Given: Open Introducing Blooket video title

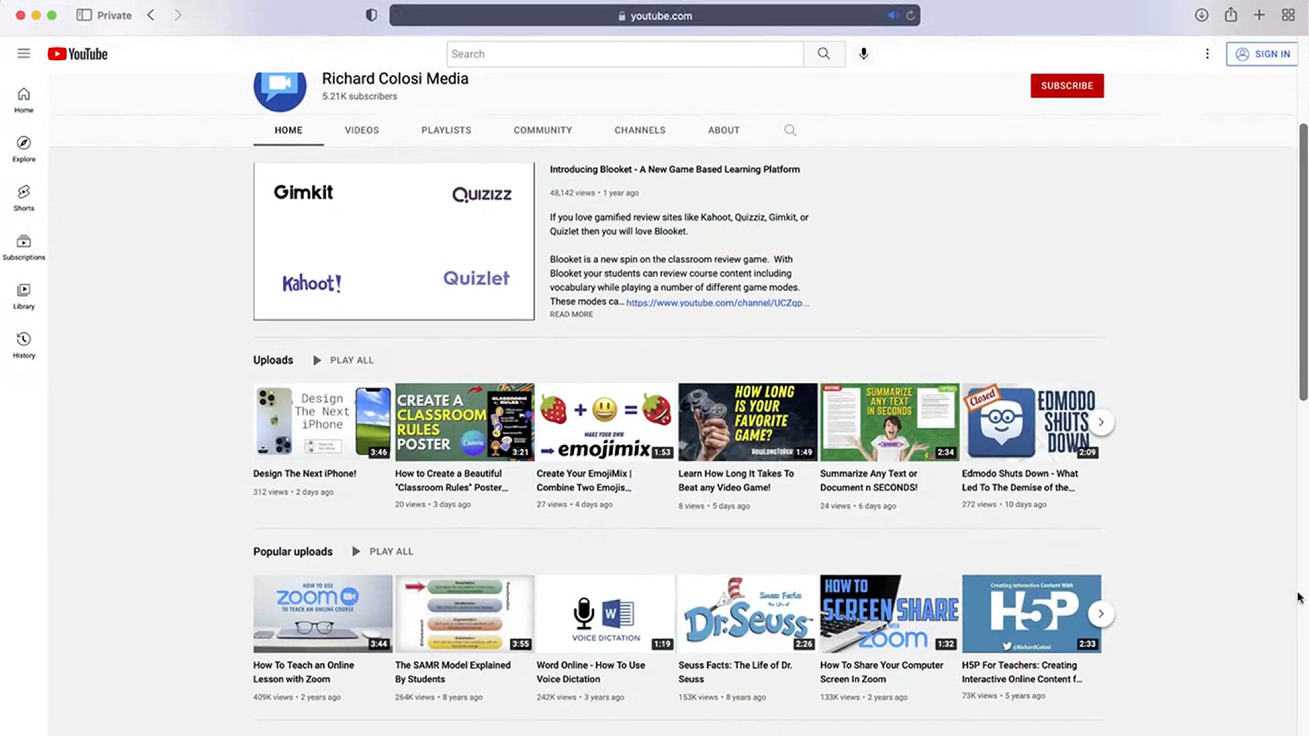Looking at the screenshot, I should tap(675, 170).
